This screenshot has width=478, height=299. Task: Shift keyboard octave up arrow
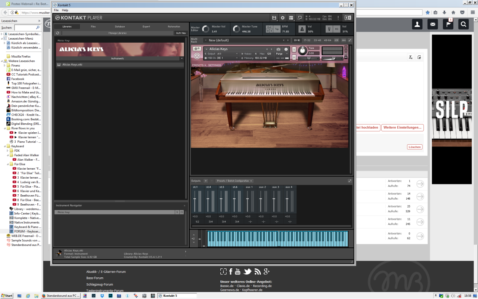pos(193,235)
